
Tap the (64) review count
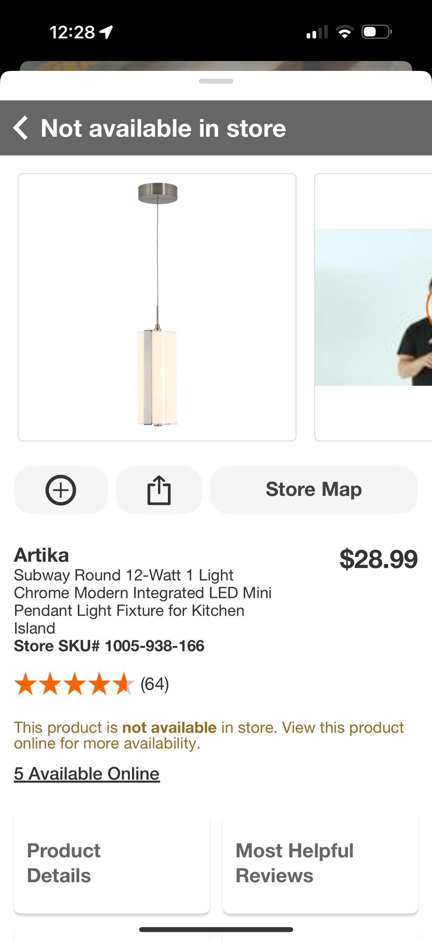(x=154, y=684)
